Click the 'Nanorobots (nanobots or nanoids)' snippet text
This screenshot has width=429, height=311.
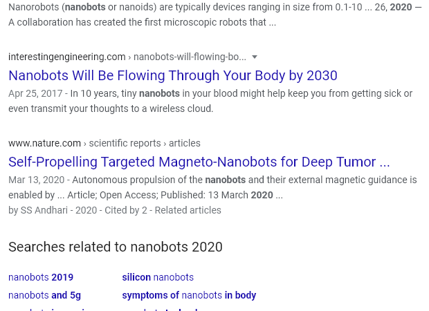[82, 7]
